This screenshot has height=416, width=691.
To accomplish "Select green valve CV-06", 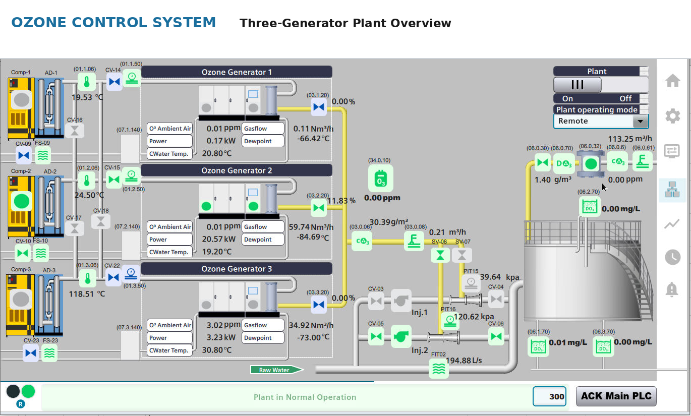I will 496,336.
